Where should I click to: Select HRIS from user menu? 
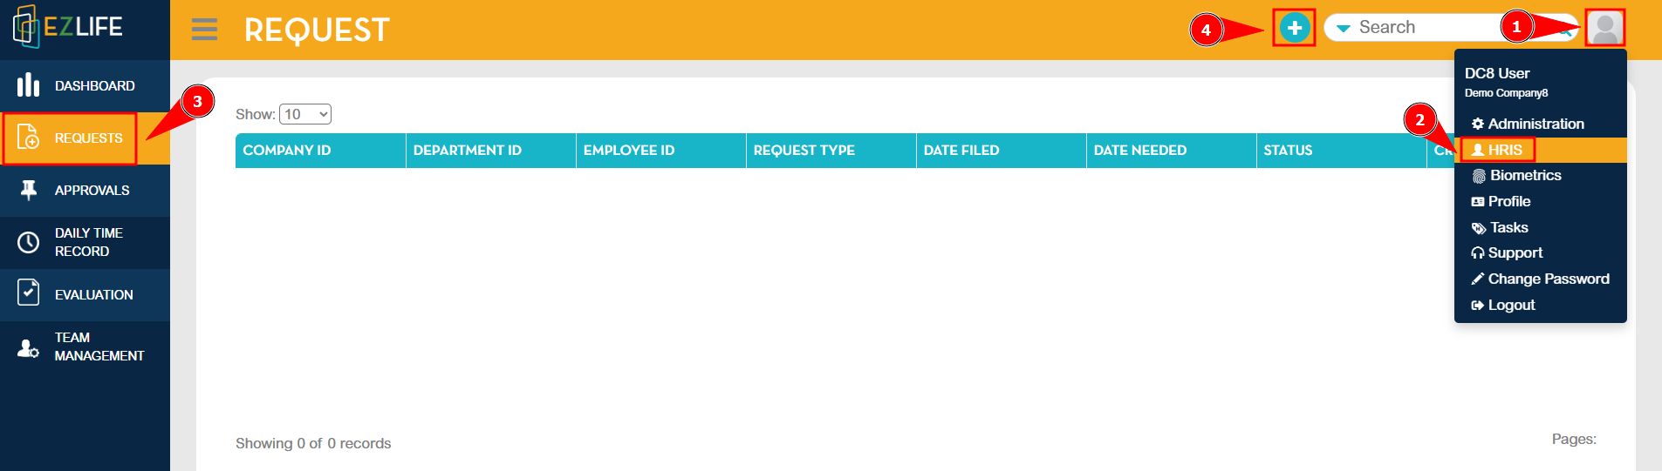coord(1541,150)
